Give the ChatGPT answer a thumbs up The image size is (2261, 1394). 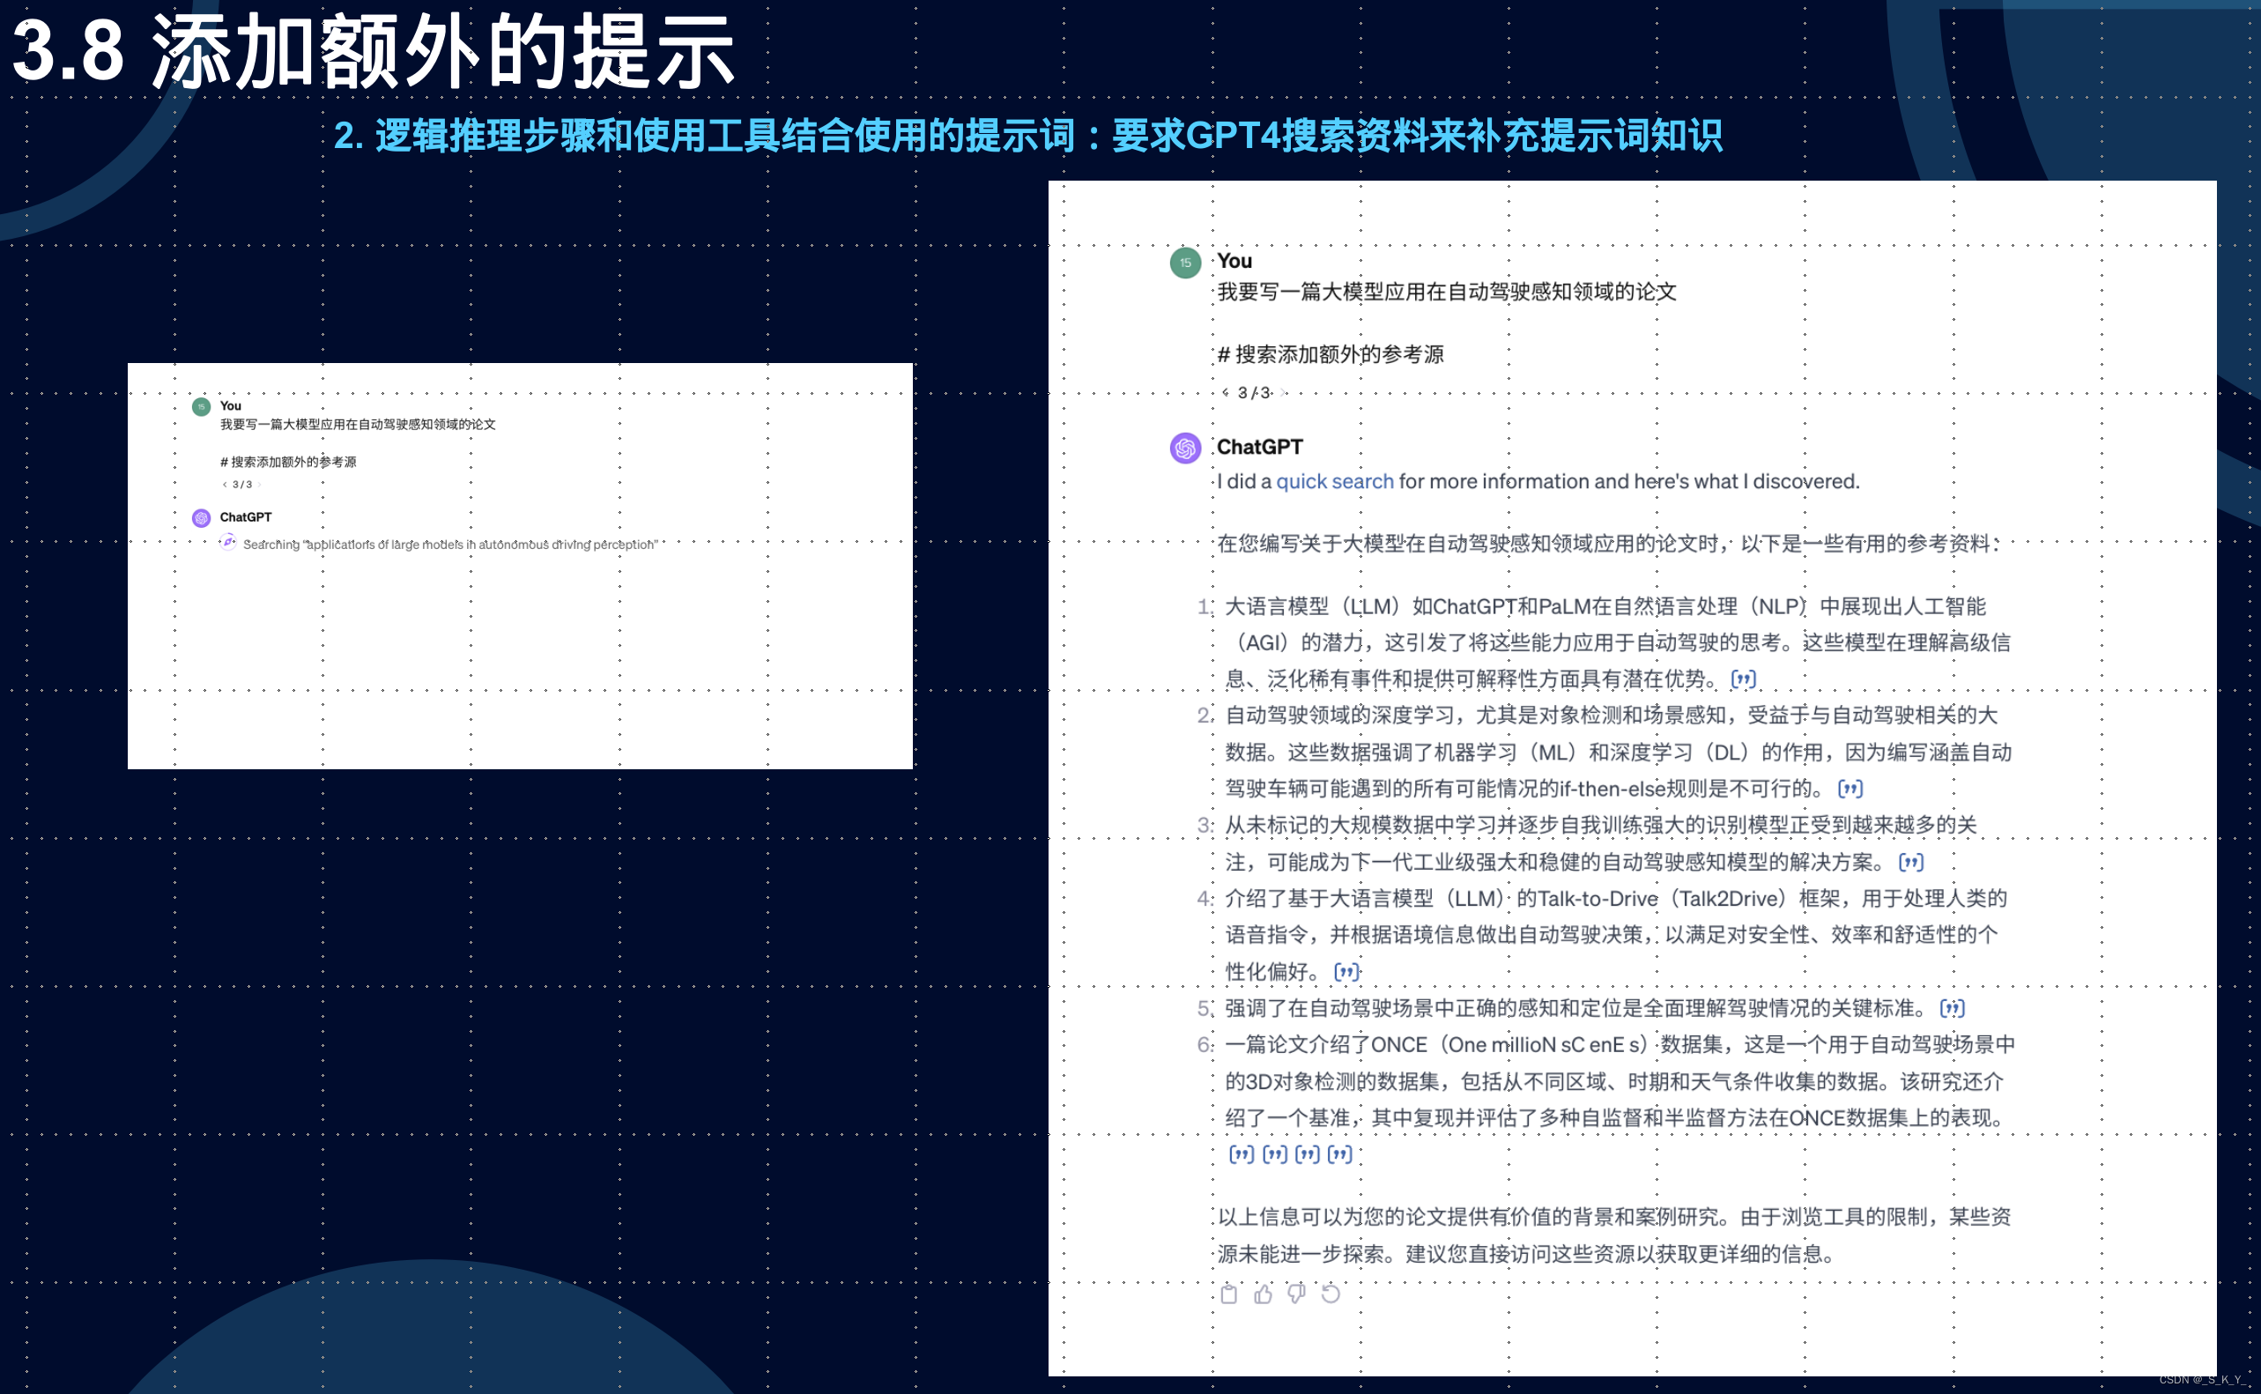point(1263,1294)
